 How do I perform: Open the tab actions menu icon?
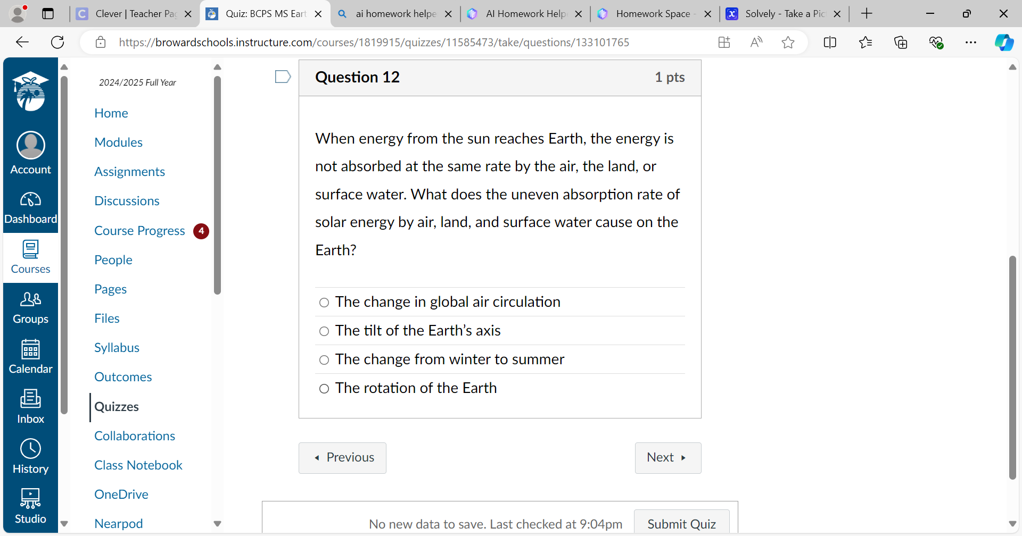tap(48, 13)
